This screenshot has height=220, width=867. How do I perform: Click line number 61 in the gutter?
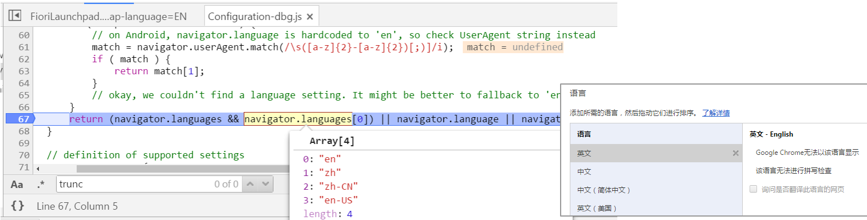23,47
